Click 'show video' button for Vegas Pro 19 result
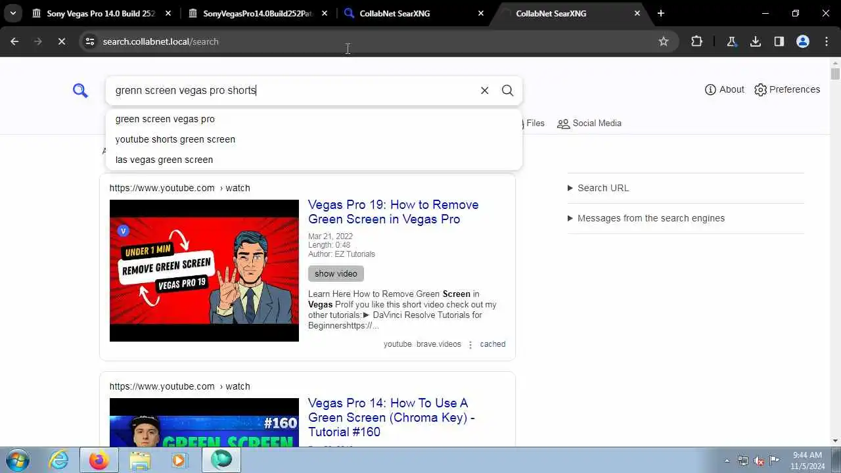 click(336, 274)
